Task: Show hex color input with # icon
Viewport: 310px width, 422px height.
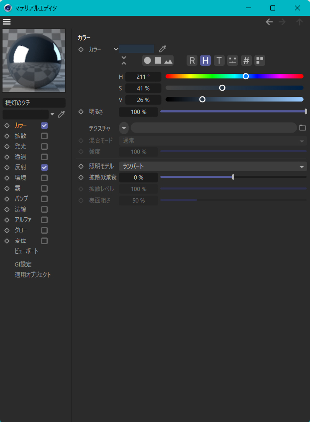Action: tap(246, 60)
